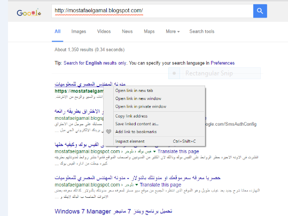Viewport: 288px width, 216px height.
Task: Click the About 1,350 results text
Action: coord(89,50)
